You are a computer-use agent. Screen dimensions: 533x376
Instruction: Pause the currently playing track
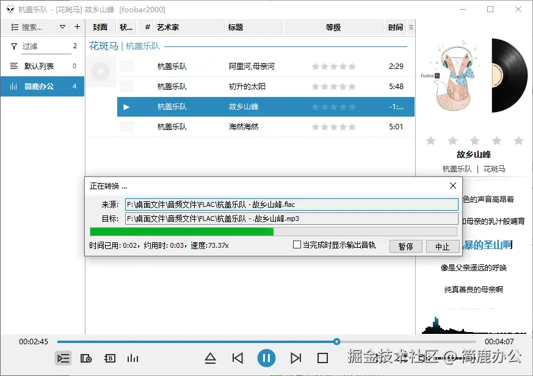tap(267, 358)
